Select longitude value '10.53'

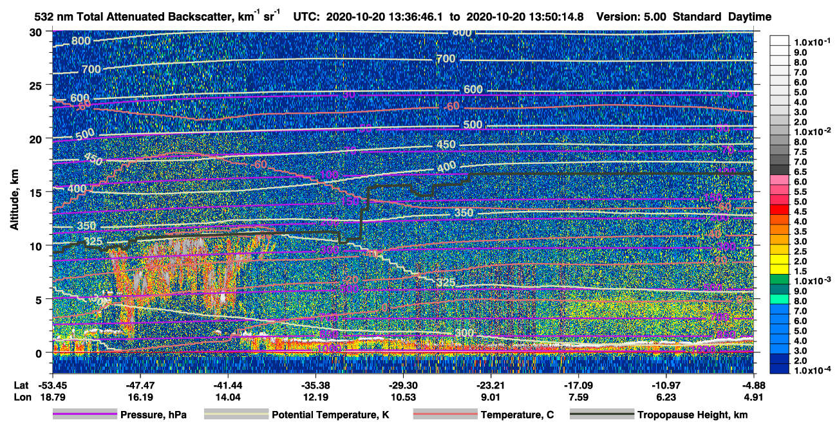click(x=403, y=397)
